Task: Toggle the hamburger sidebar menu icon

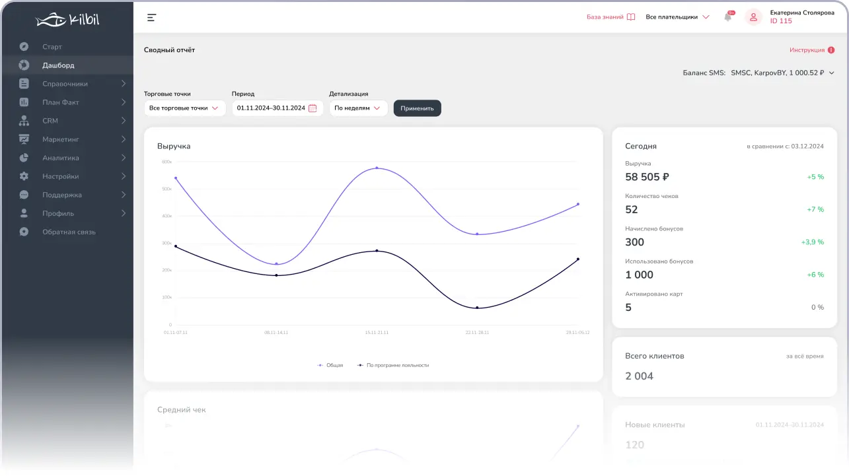Action: [152, 17]
